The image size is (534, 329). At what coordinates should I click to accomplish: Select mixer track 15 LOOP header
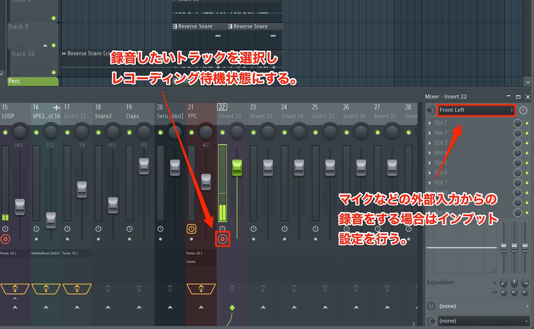point(15,111)
